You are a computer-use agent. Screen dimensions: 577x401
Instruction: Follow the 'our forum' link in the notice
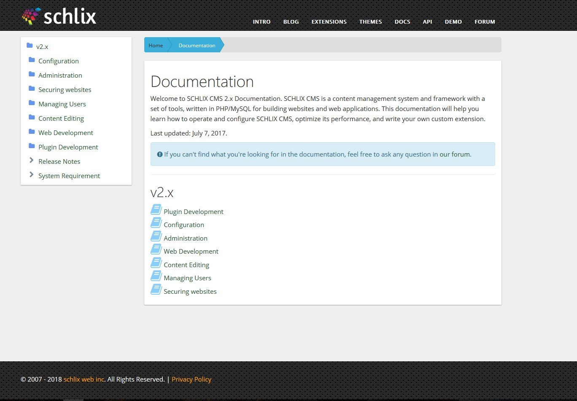coord(455,154)
